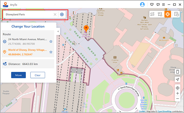184x113 pixels.
Task: Click the paper-plane navigation arrow icon
Action: pyautogui.click(x=177, y=79)
